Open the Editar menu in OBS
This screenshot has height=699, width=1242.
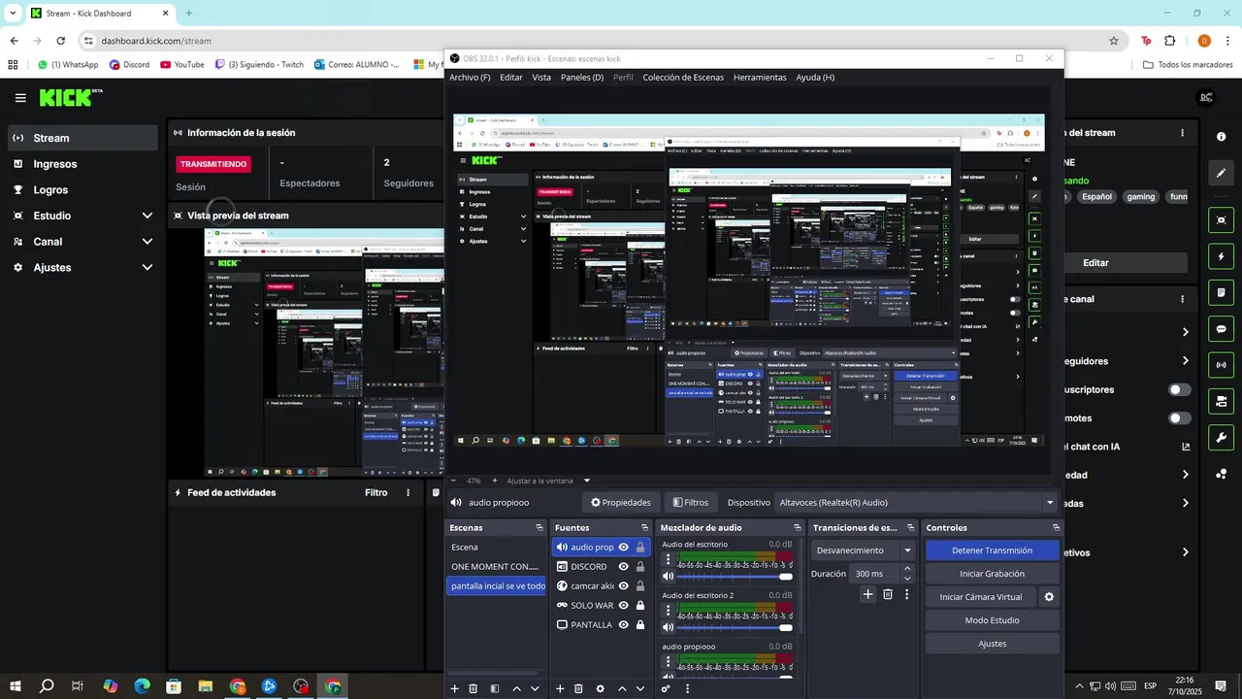pyautogui.click(x=511, y=77)
